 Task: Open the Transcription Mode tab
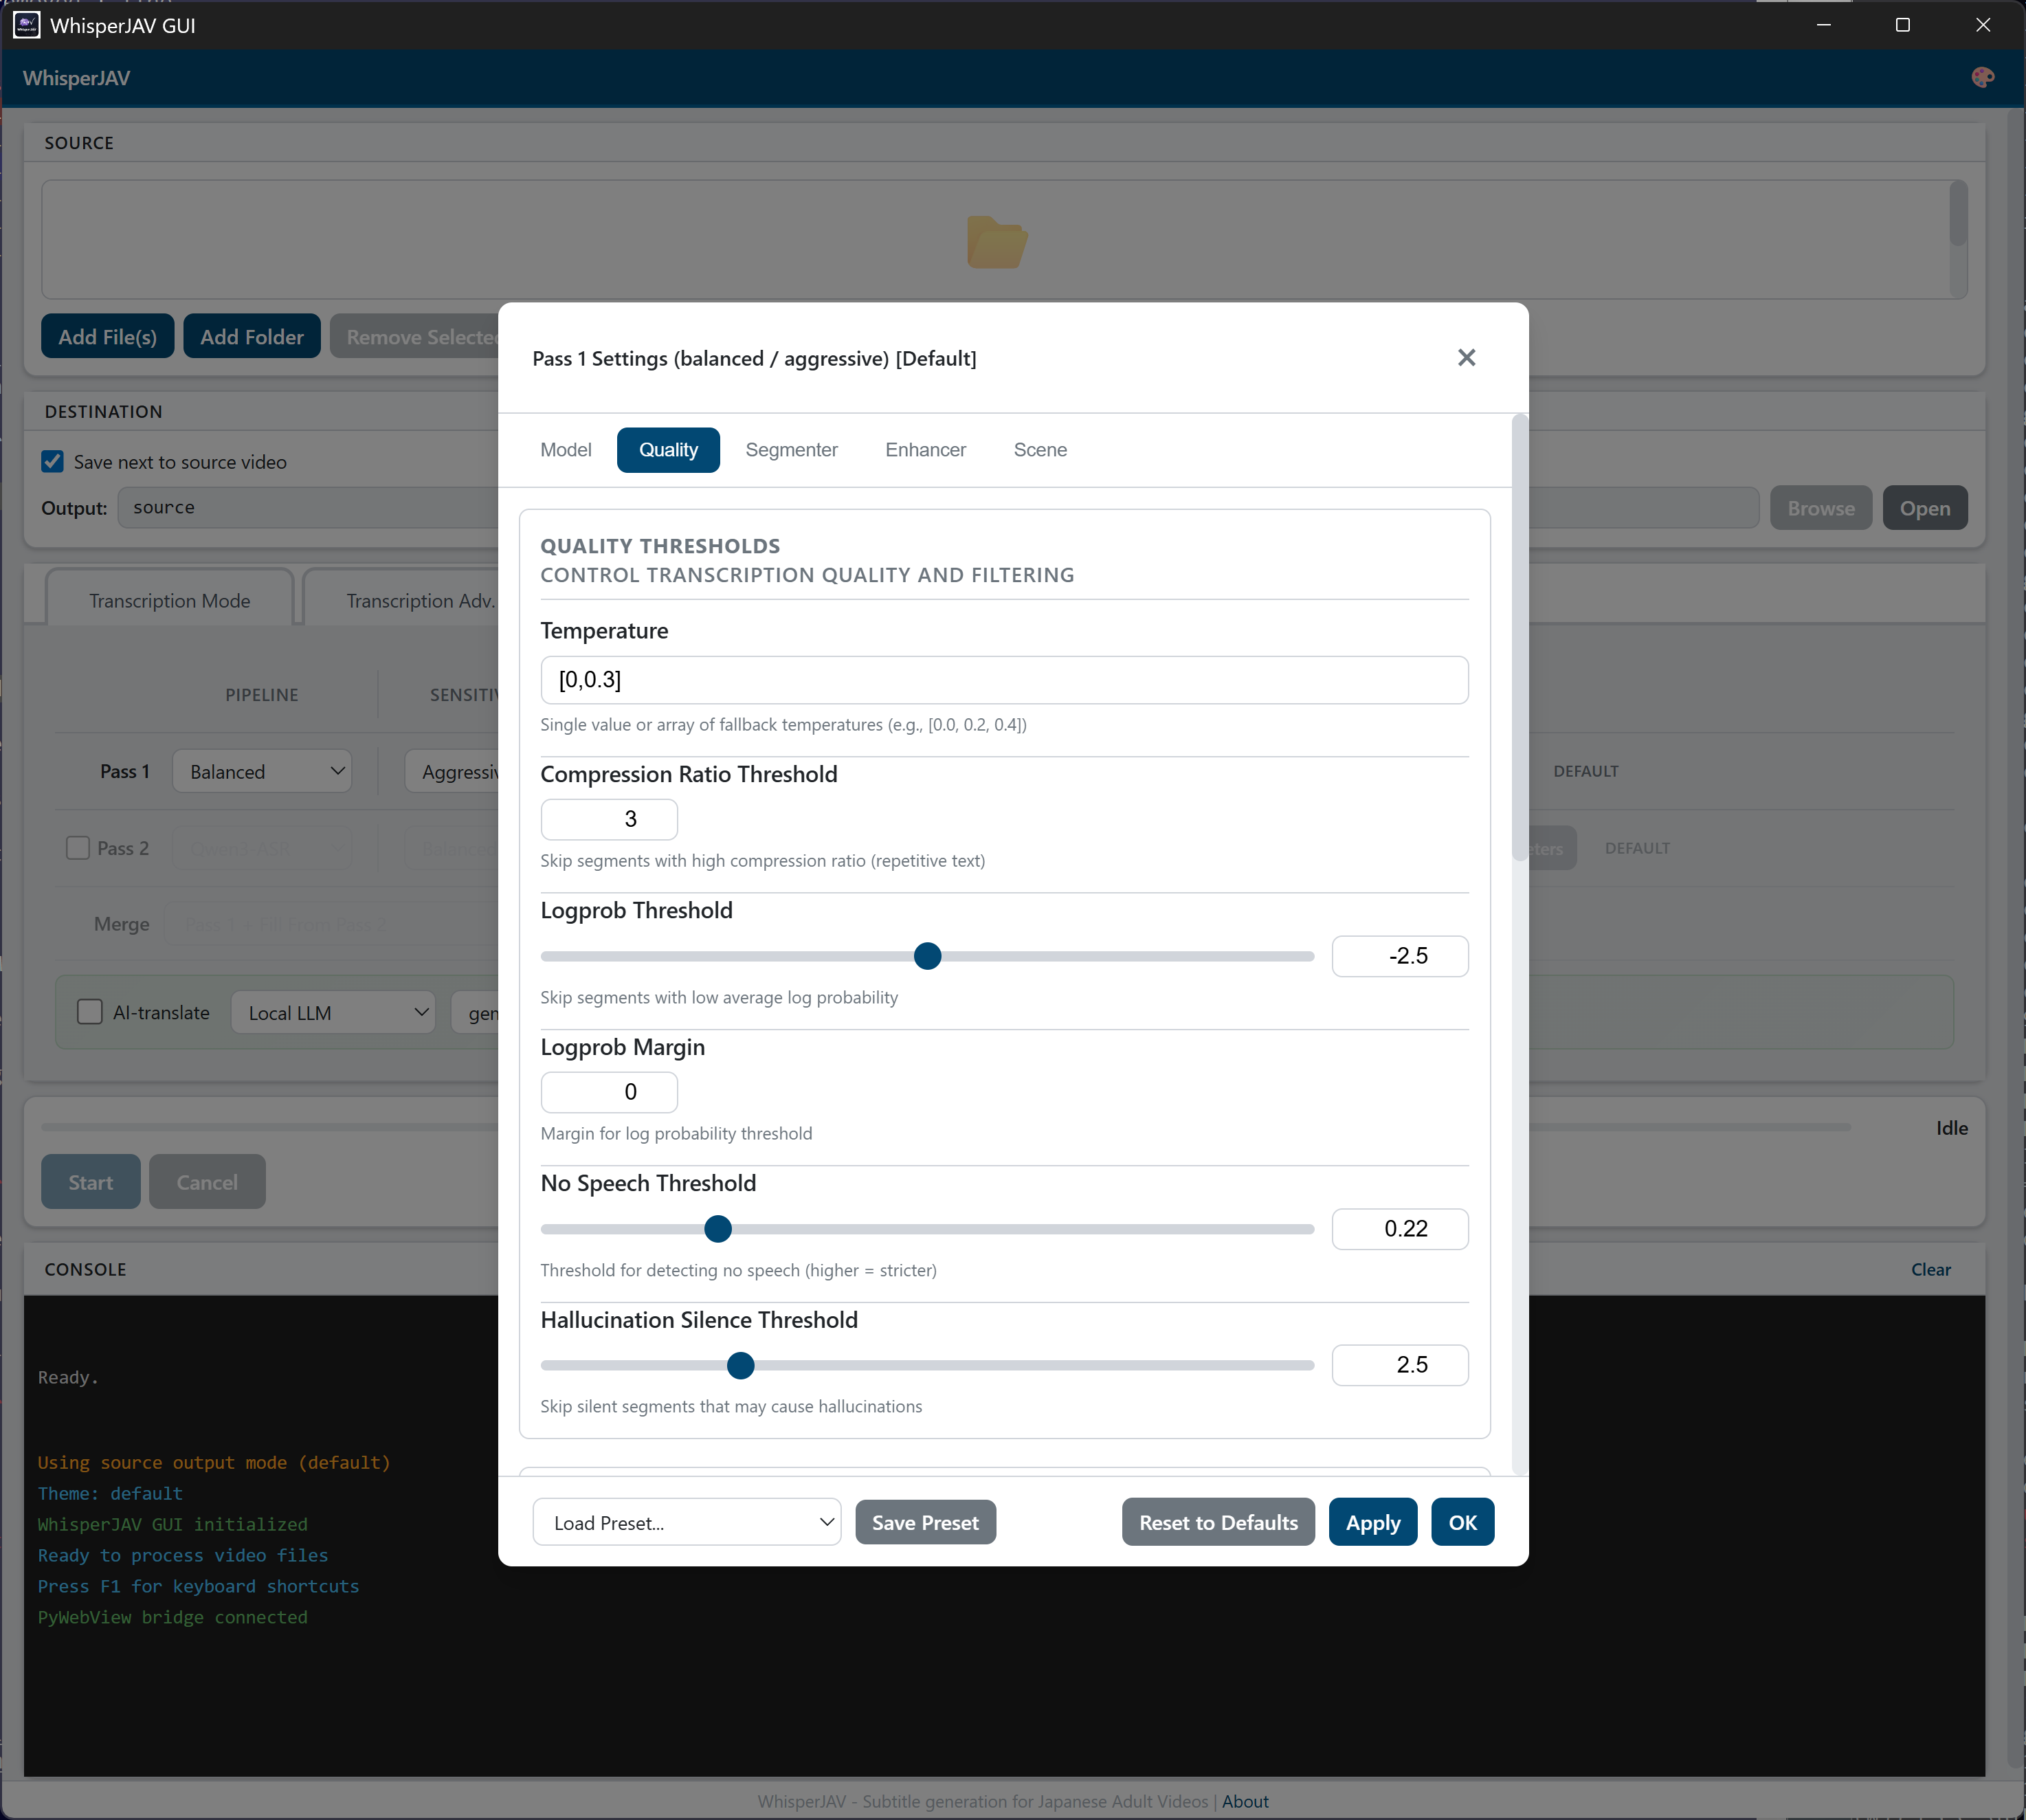point(169,599)
